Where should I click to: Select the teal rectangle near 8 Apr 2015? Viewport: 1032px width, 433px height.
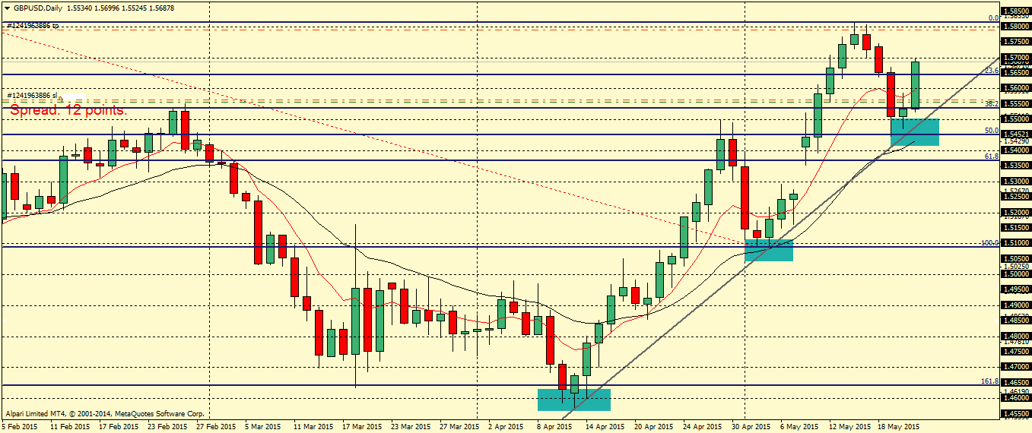(573, 400)
